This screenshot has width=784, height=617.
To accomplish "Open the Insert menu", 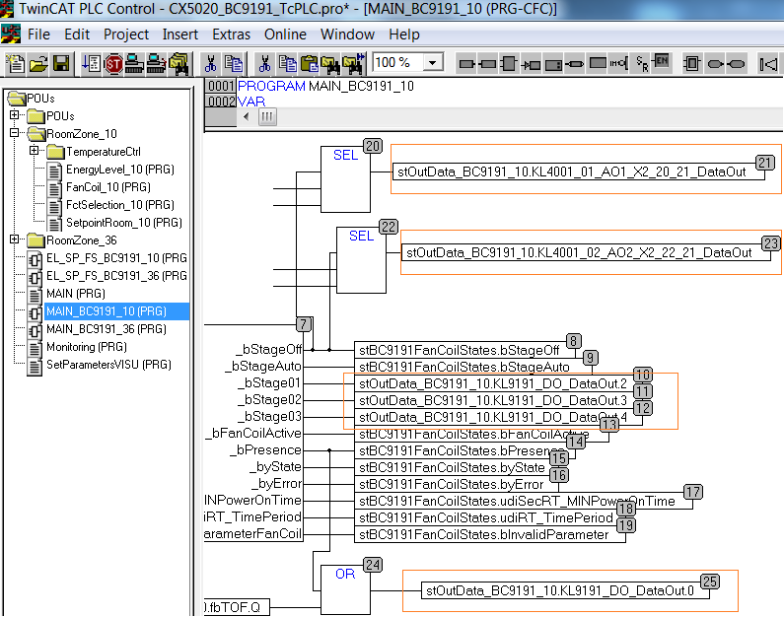I will [x=180, y=34].
